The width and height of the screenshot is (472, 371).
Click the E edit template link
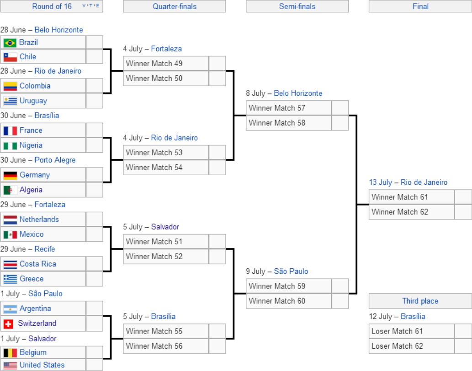point(97,6)
